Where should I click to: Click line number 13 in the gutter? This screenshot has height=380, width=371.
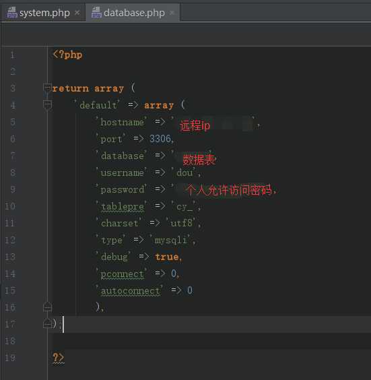10,257
